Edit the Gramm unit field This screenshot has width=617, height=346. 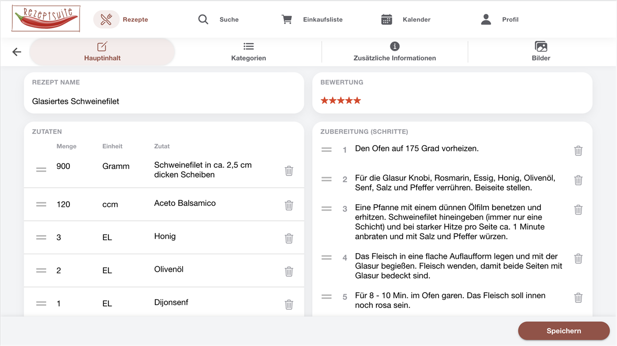(x=116, y=166)
